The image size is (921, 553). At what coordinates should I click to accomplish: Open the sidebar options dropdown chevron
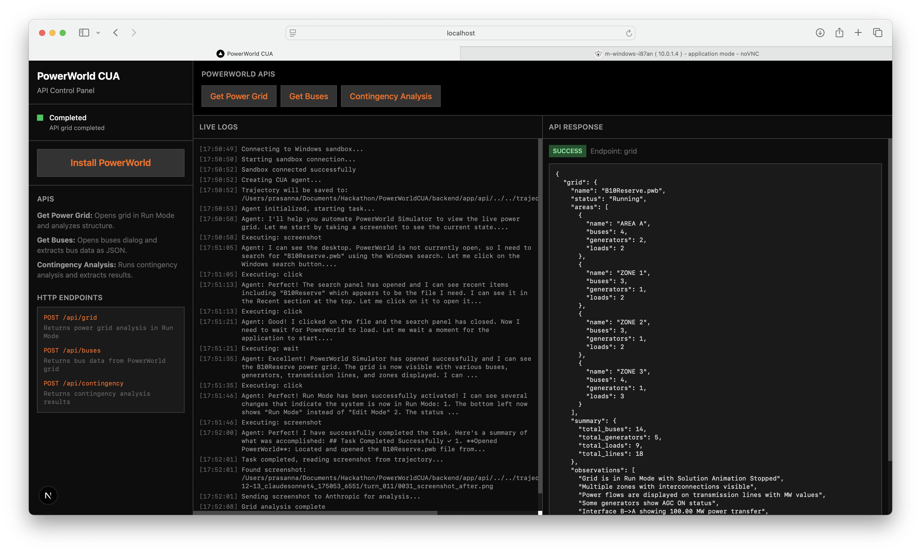[x=98, y=33]
